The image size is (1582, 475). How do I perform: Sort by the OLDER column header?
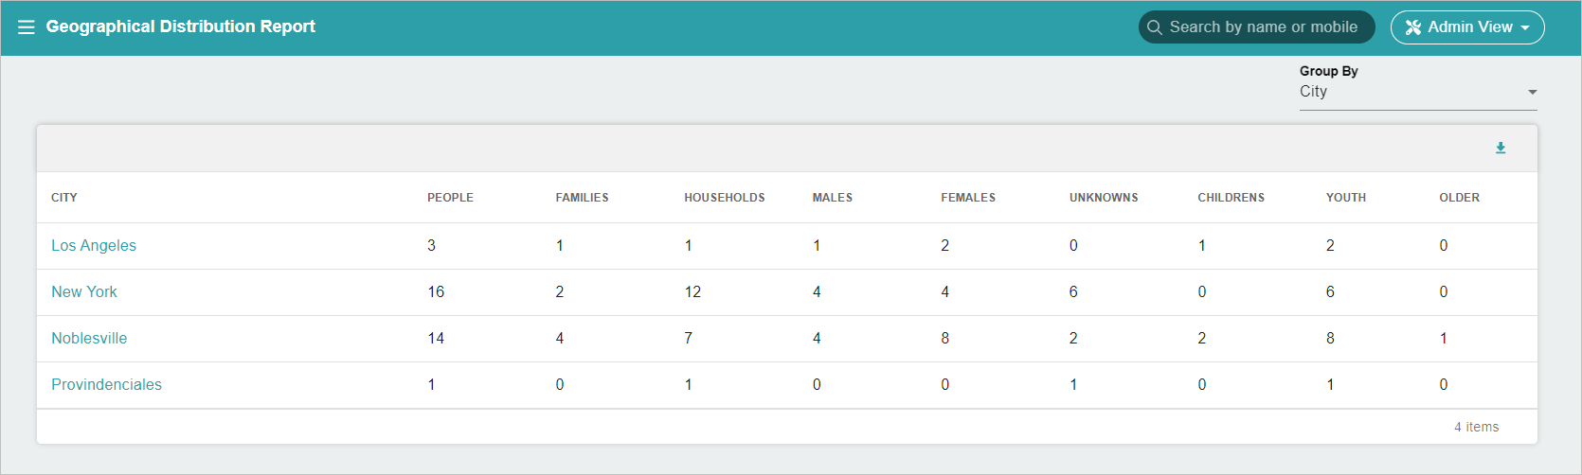pyautogui.click(x=1459, y=198)
